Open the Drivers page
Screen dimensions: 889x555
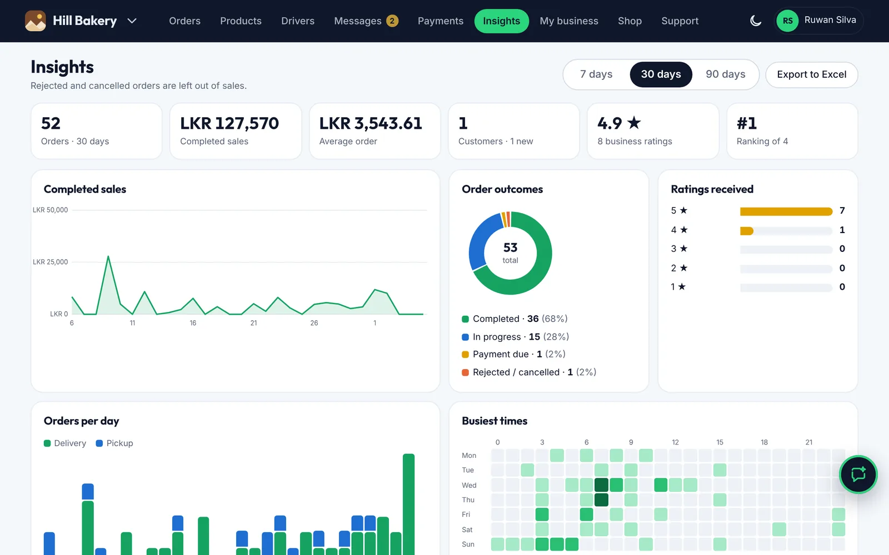tap(298, 21)
